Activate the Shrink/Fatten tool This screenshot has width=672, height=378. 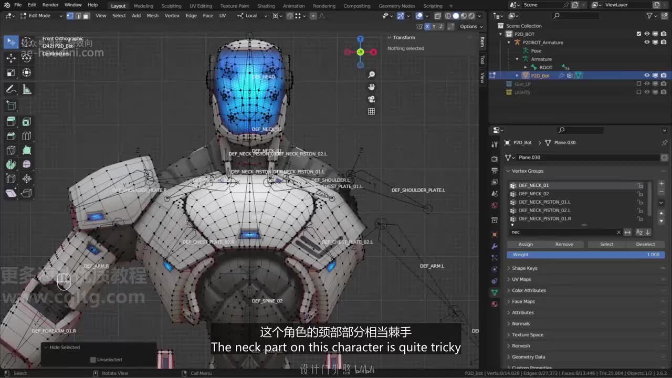27,179
